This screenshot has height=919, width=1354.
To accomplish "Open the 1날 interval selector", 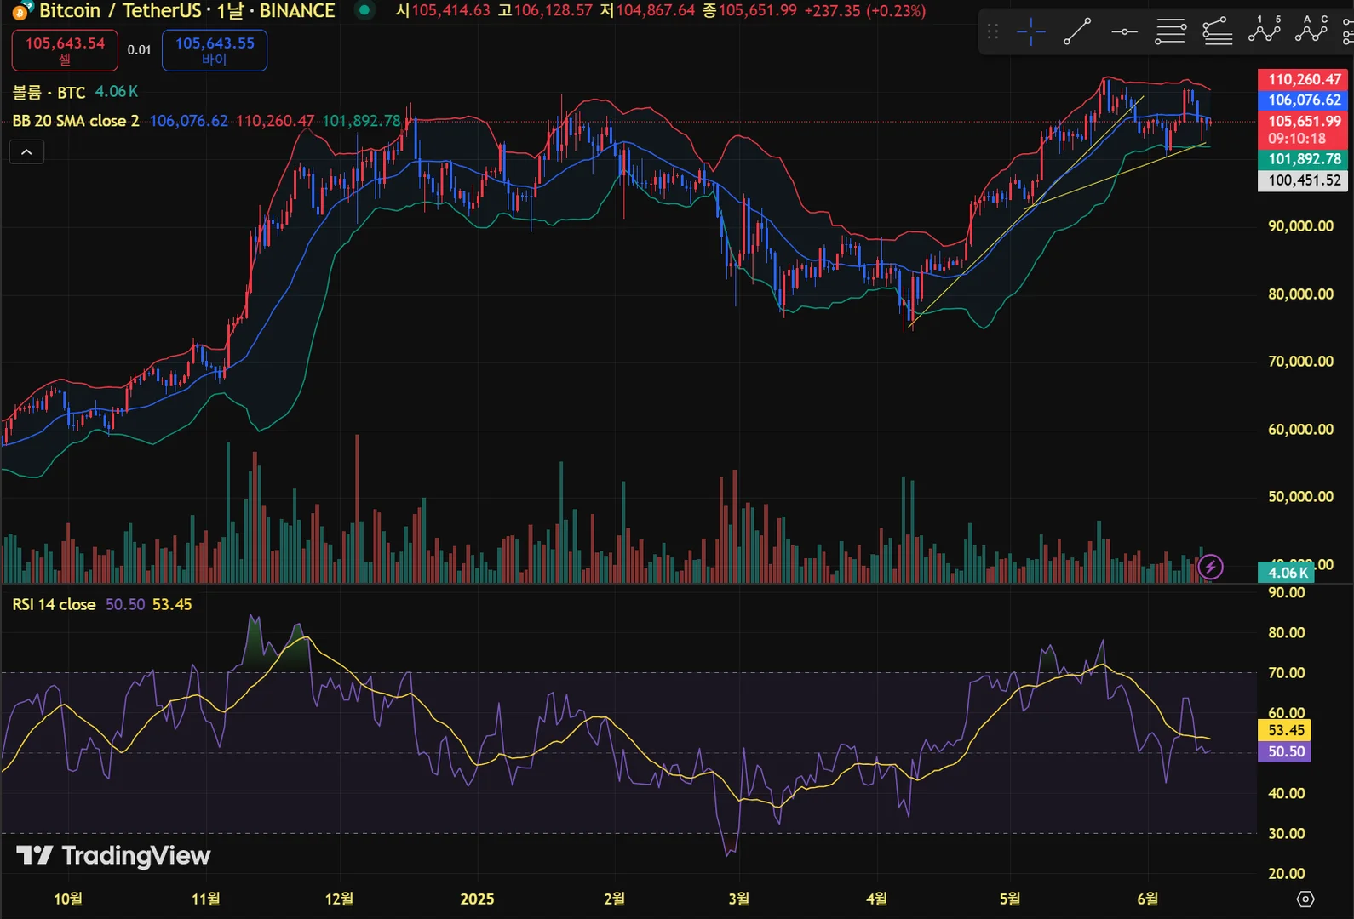I will point(230,10).
